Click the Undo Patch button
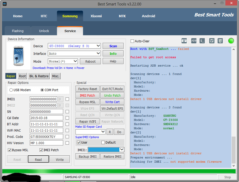This screenshot has height=182, width=239. [112, 95]
